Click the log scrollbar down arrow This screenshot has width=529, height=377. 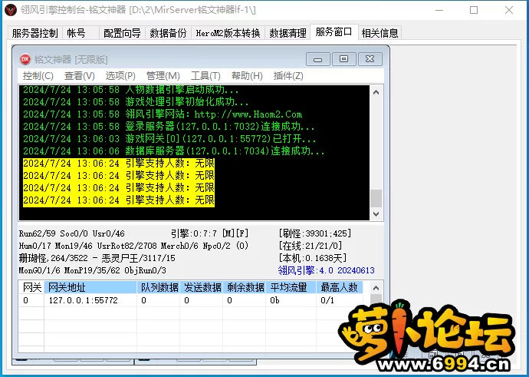point(376,213)
